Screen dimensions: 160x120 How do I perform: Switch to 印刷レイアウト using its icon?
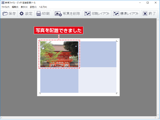pos(87,14)
